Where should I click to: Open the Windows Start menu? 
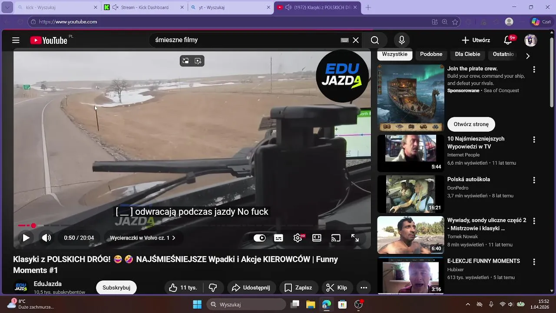pyautogui.click(x=197, y=304)
